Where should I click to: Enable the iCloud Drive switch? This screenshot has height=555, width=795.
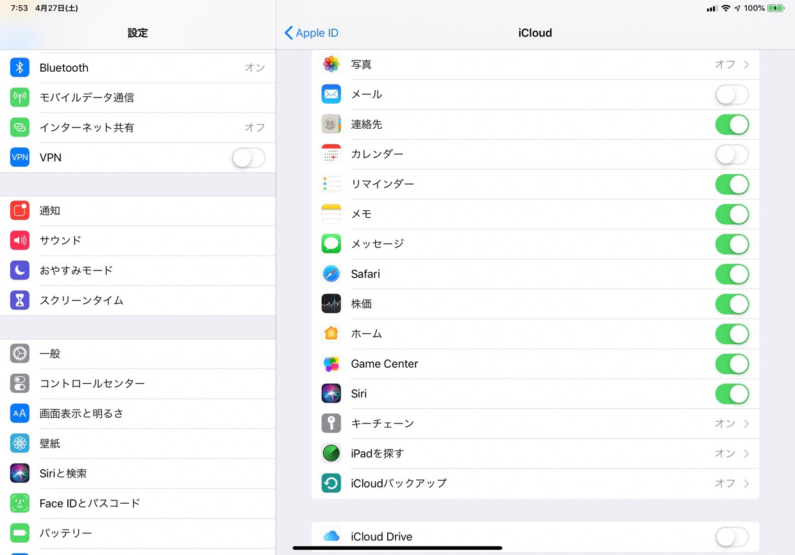pos(732,537)
